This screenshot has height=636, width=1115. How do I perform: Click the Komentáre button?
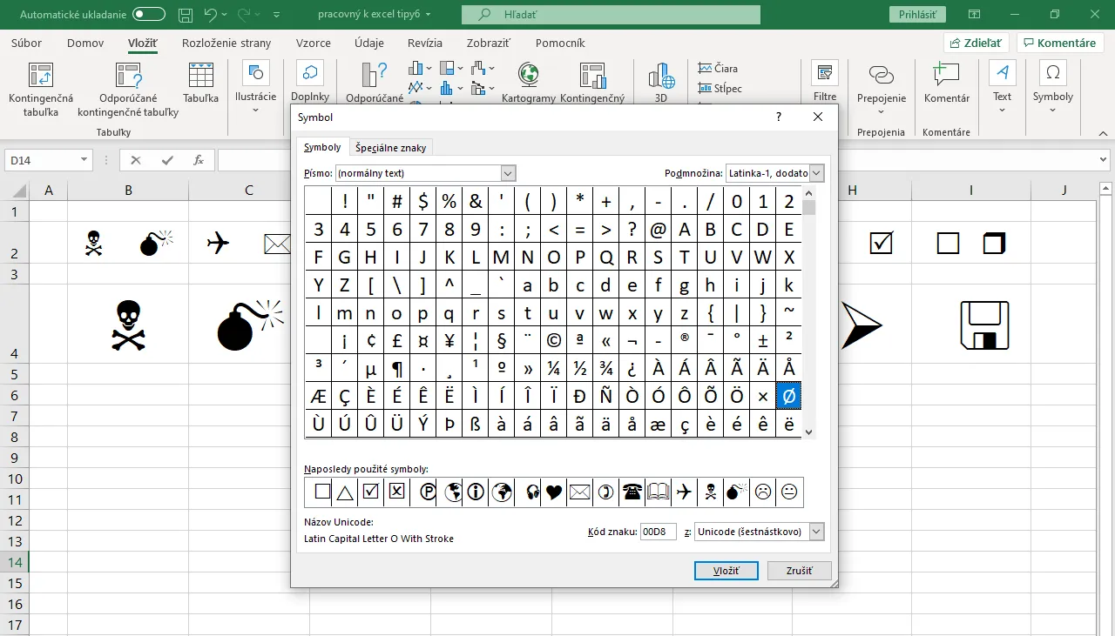click(x=1059, y=43)
